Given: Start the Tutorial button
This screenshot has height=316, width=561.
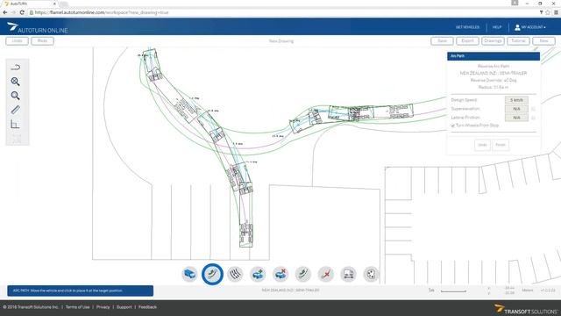Looking at the screenshot, I should pos(518,41).
